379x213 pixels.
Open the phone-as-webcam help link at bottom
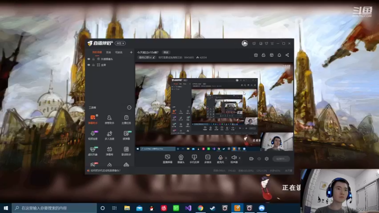click(x=105, y=170)
